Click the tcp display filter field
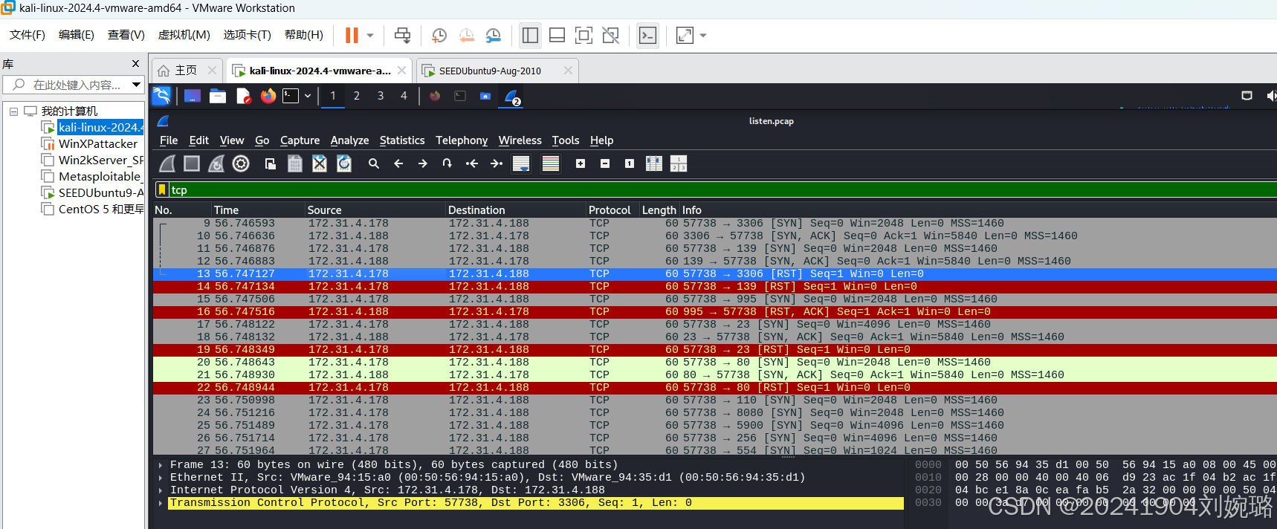Image resolution: width=1277 pixels, height=529 pixels. click(721, 190)
